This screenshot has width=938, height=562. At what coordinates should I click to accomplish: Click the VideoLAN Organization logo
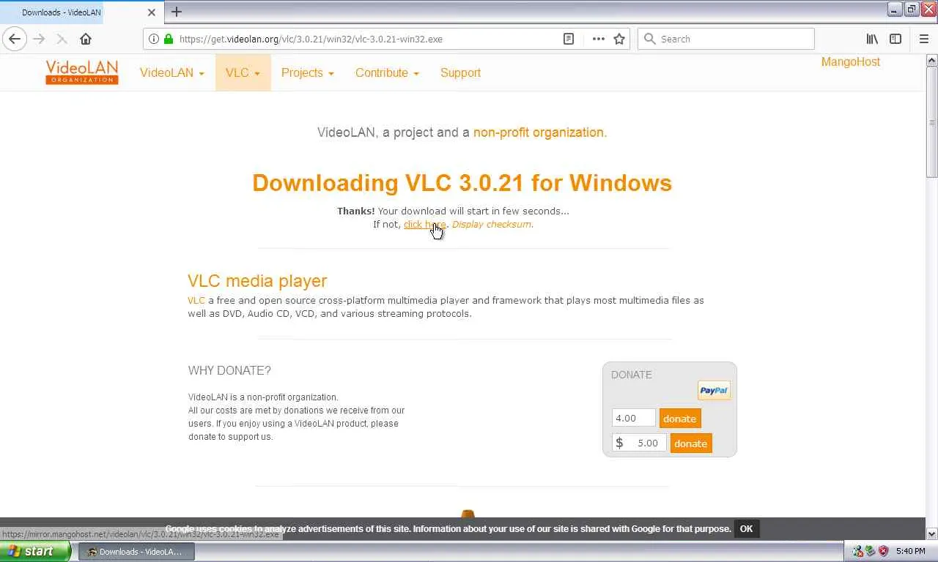click(x=81, y=72)
